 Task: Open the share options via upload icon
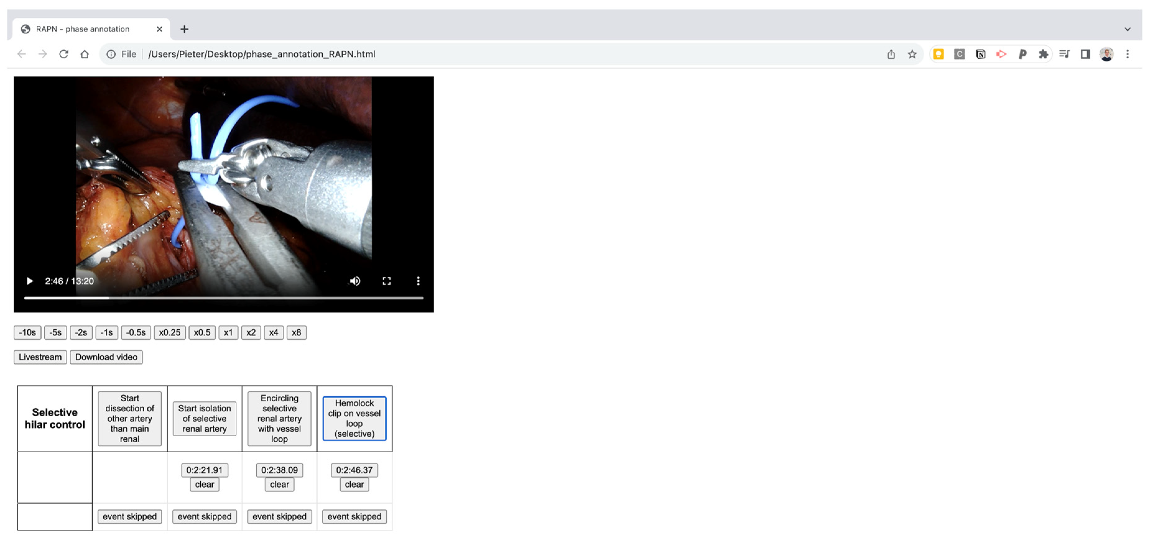pos(891,53)
